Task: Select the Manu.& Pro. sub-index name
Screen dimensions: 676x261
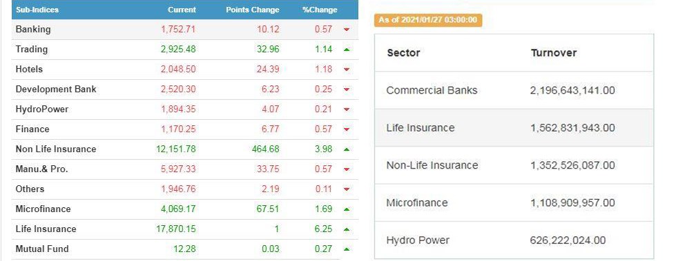Action: (42, 169)
